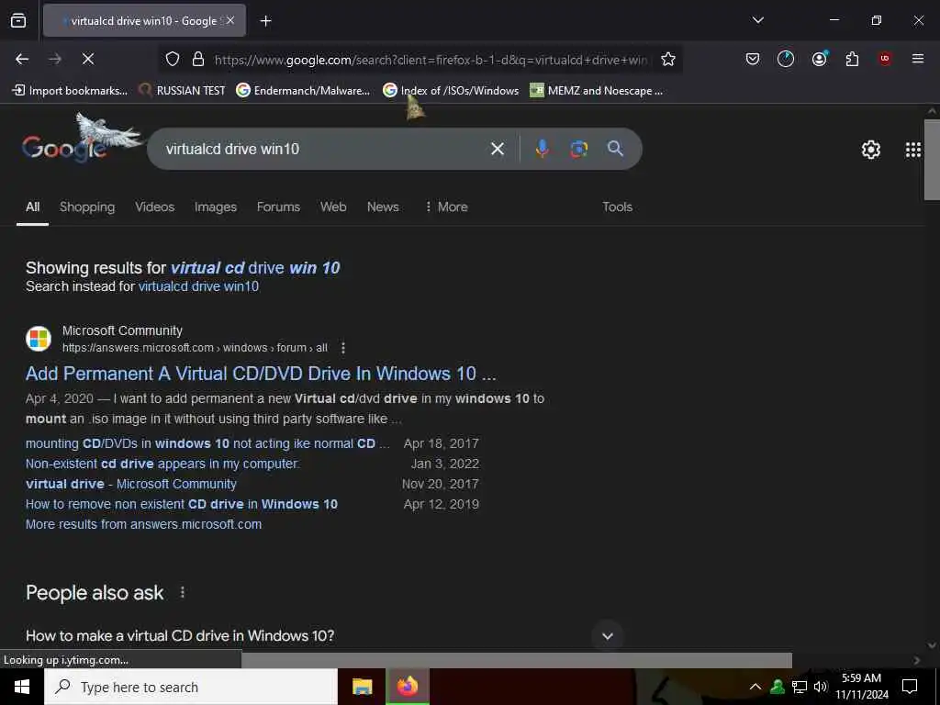Search instead for virtualcd drive win10
This screenshot has width=940, height=705.
click(x=198, y=286)
